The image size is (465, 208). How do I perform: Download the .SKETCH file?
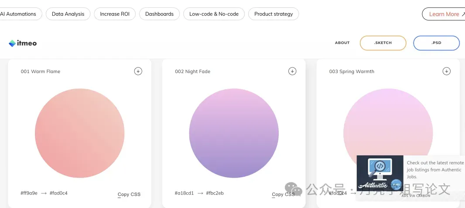[x=383, y=43]
